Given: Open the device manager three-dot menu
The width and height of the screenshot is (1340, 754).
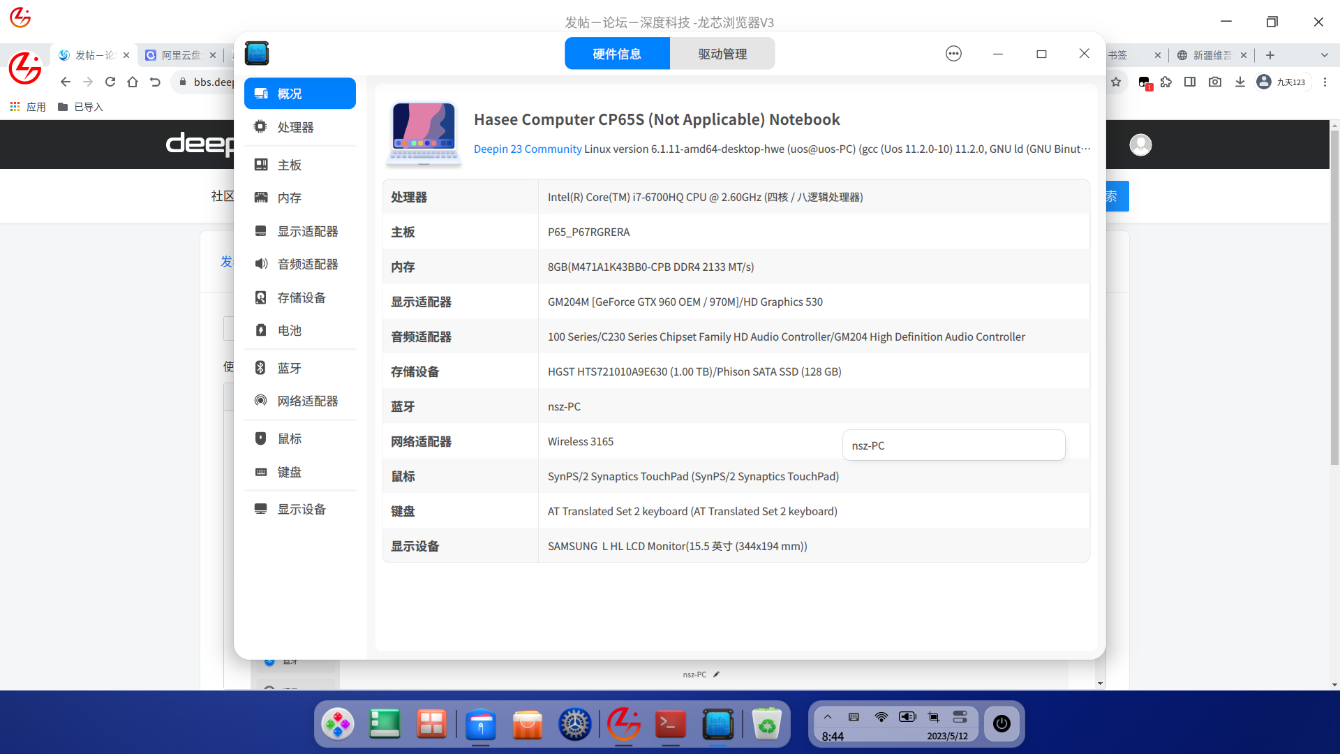Looking at the screenshot, I should [x=953, y=54].
